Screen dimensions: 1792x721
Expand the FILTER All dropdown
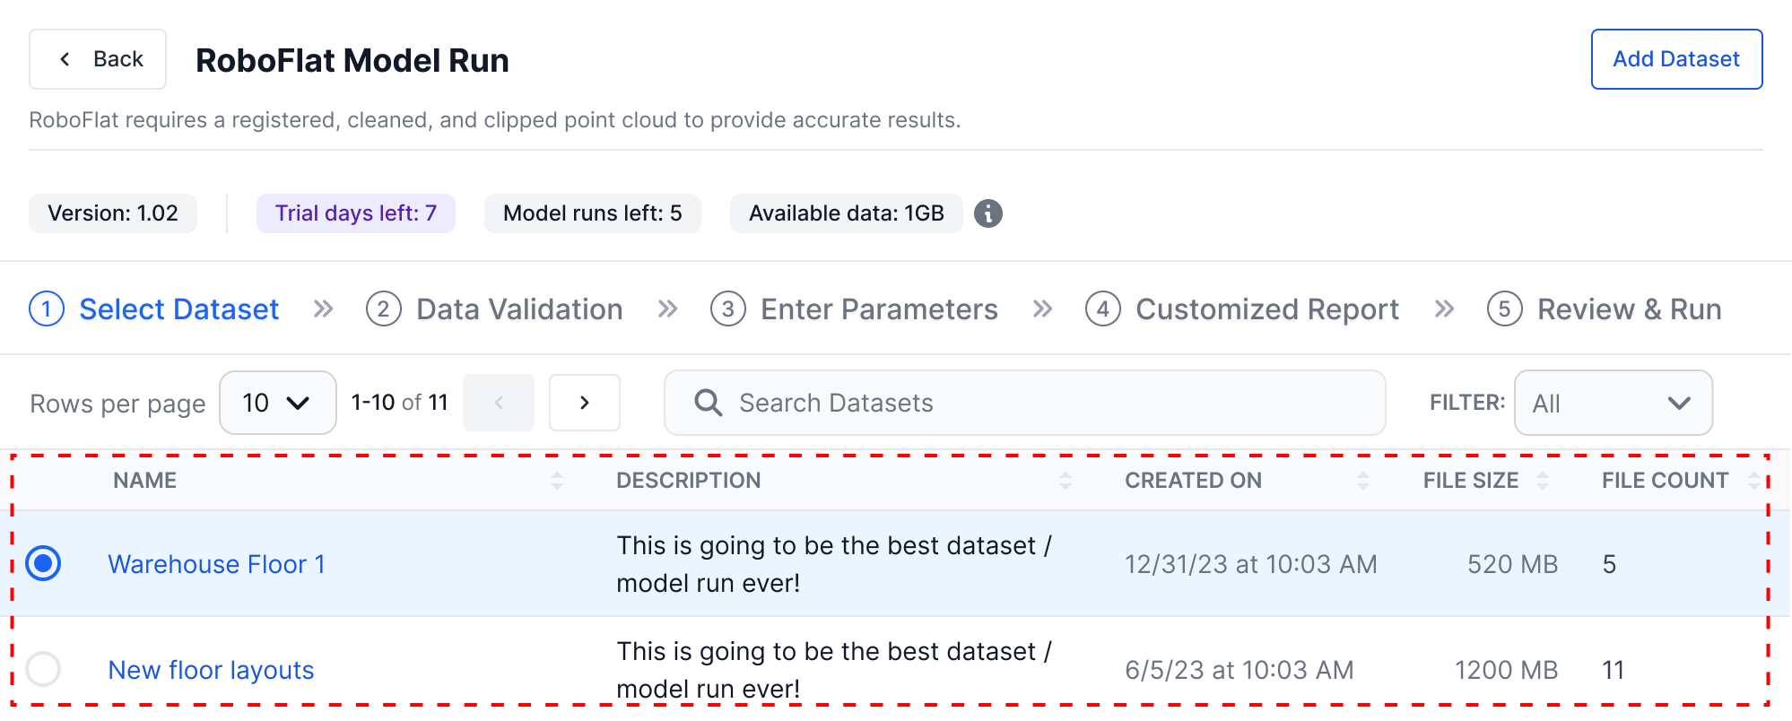(1614, 403)
